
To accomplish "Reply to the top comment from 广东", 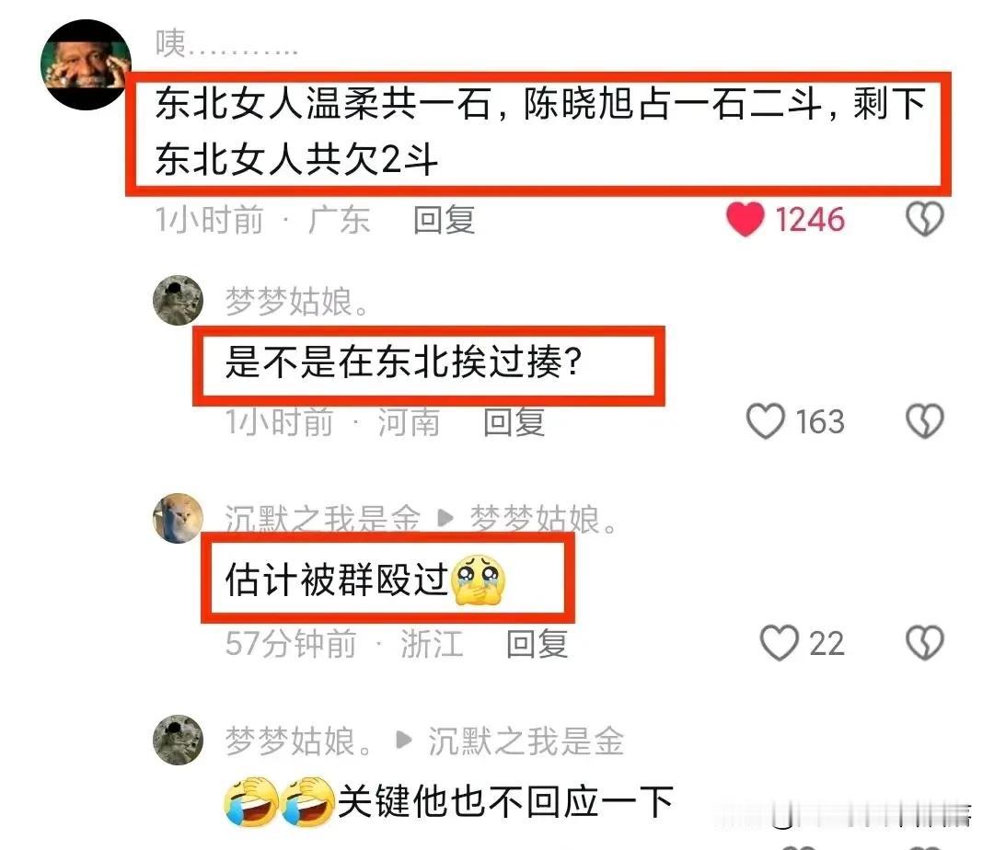I will click(x=445, y=220).
